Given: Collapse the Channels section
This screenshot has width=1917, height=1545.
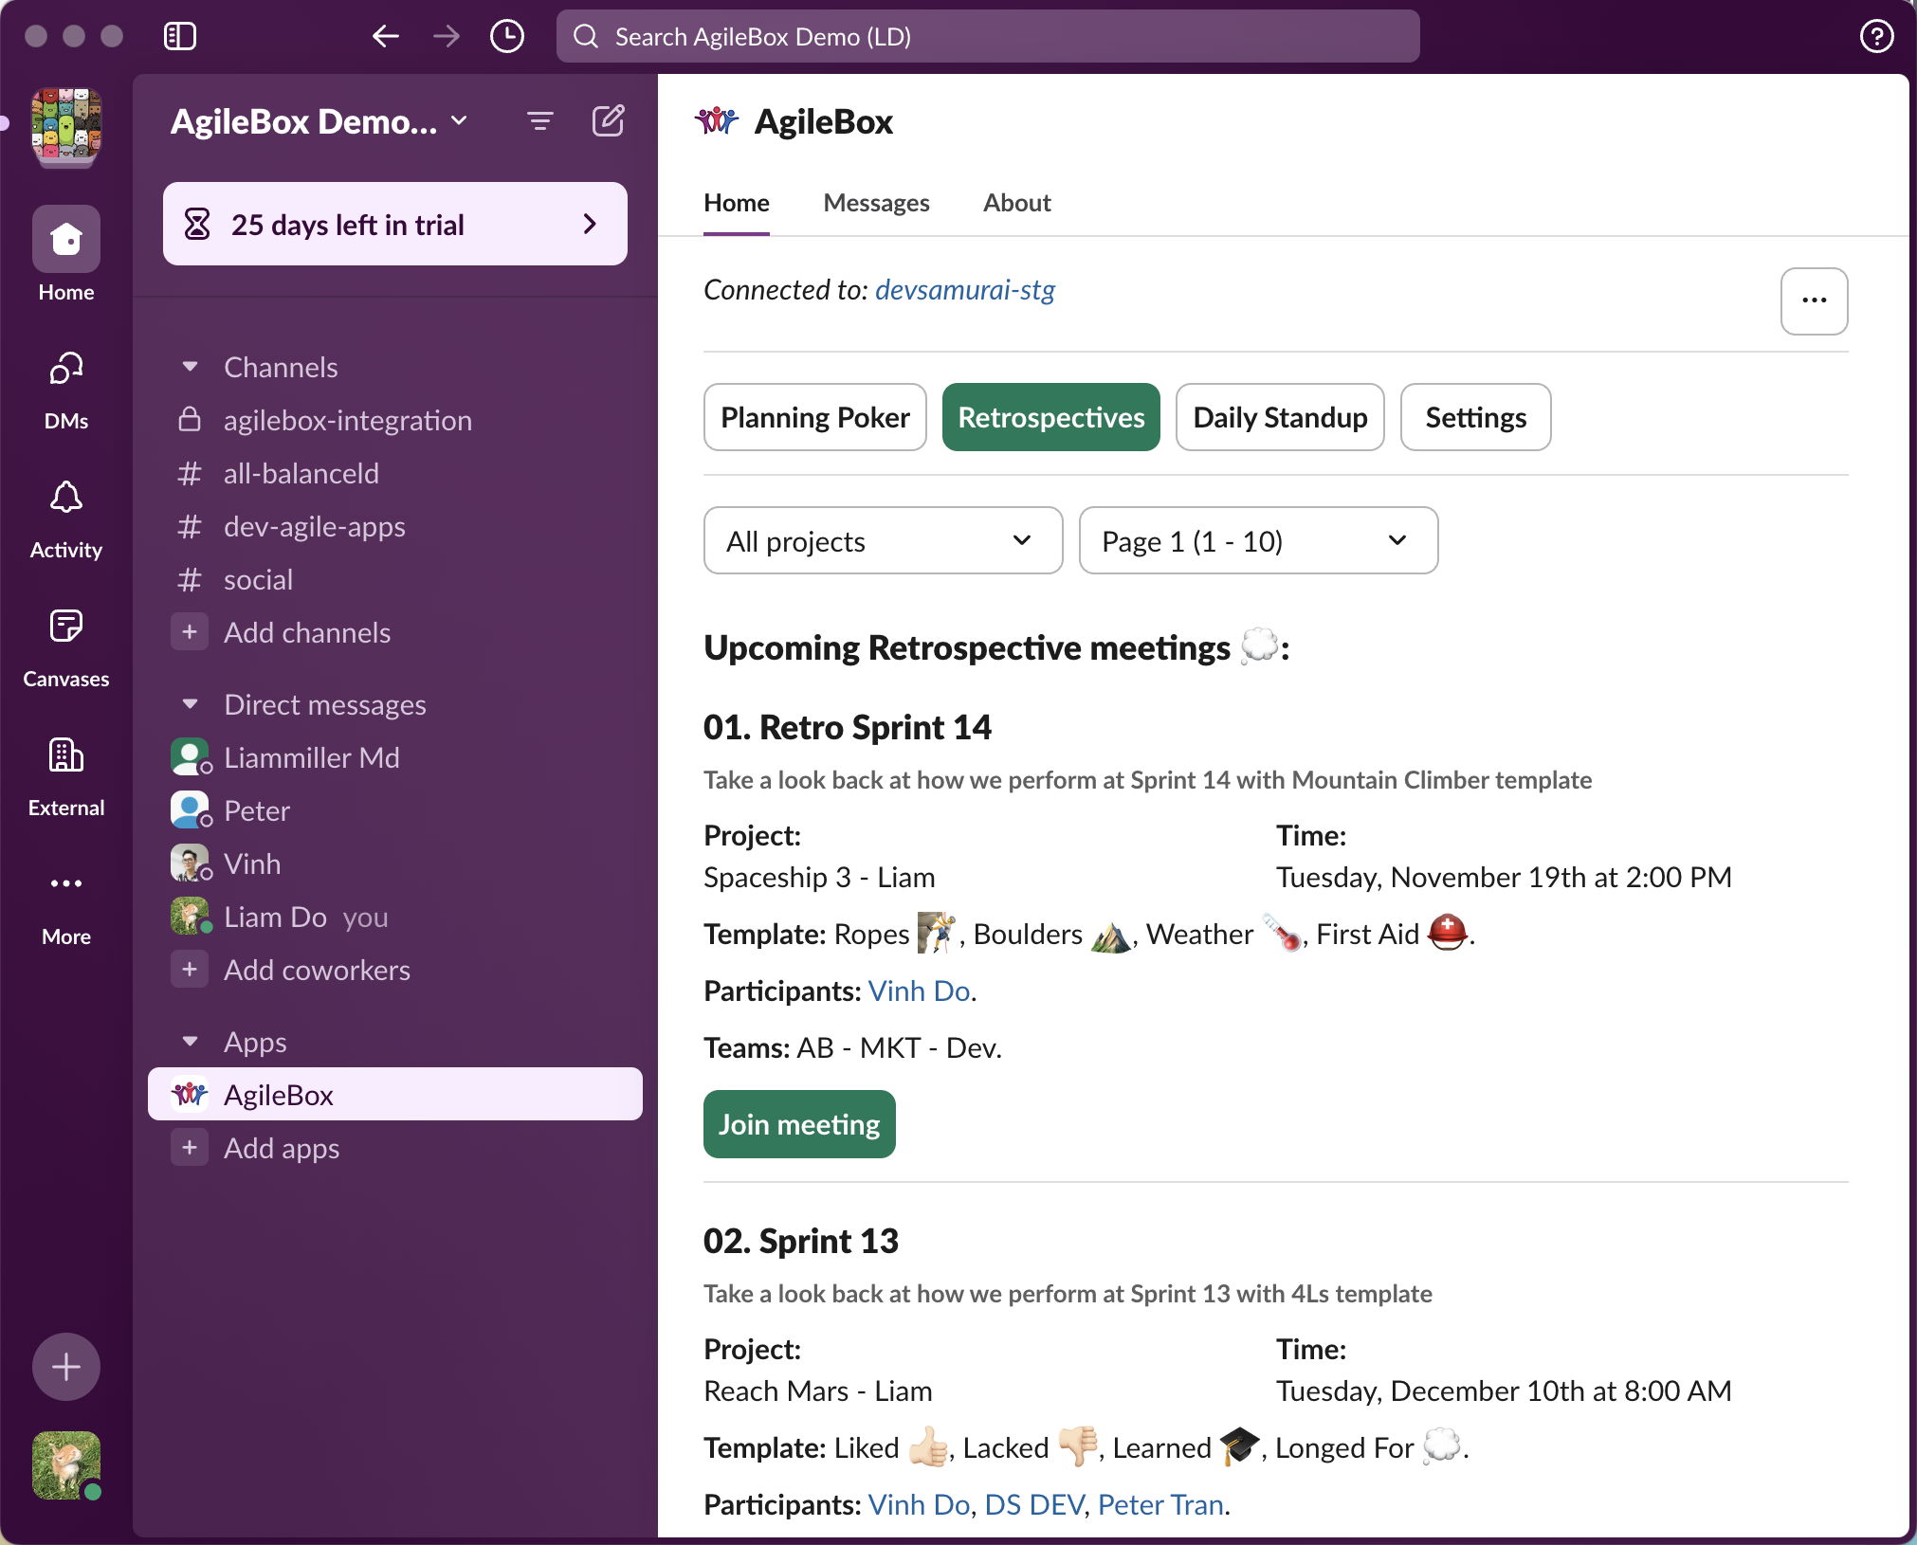Looking at the screenshot, I should [191, 367].
